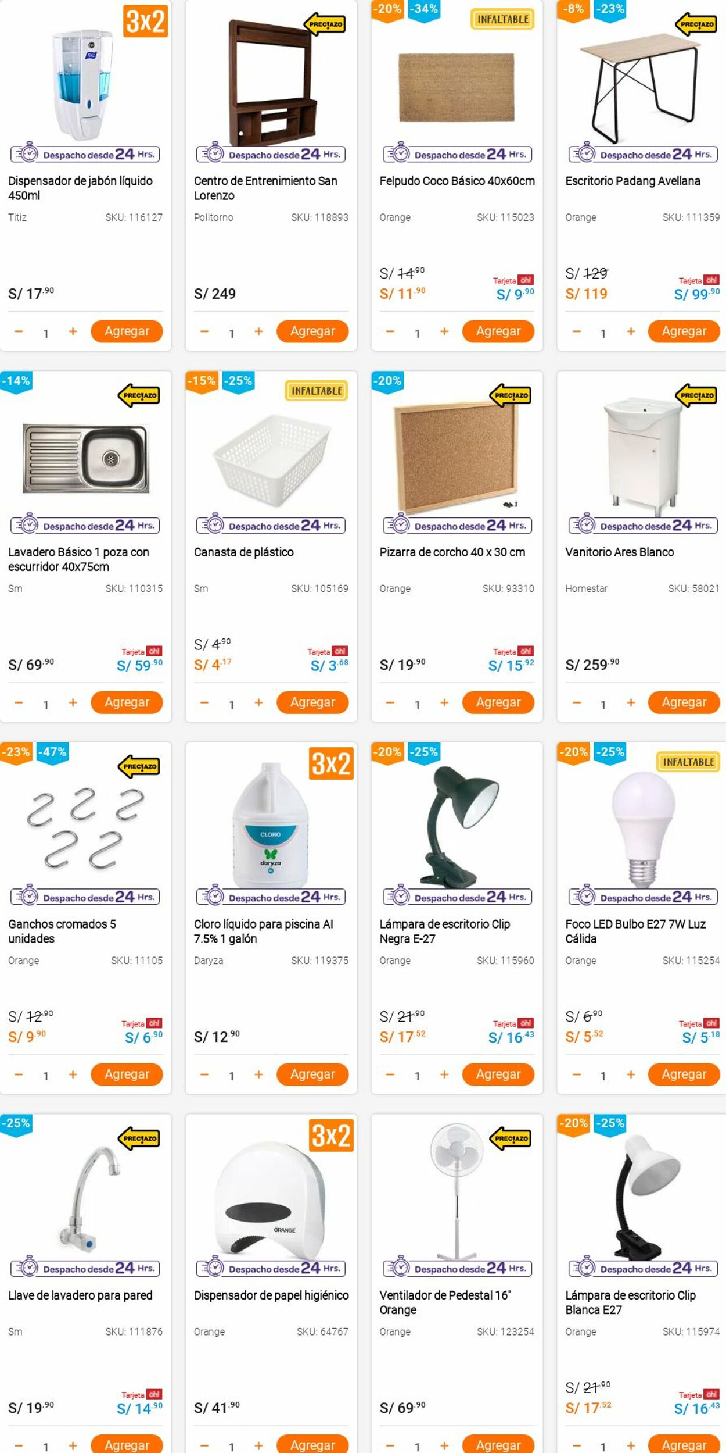Click plus icon on Felpudo Coco Básico
This screenshot has height=1453, width=726.
pos(444,331)
